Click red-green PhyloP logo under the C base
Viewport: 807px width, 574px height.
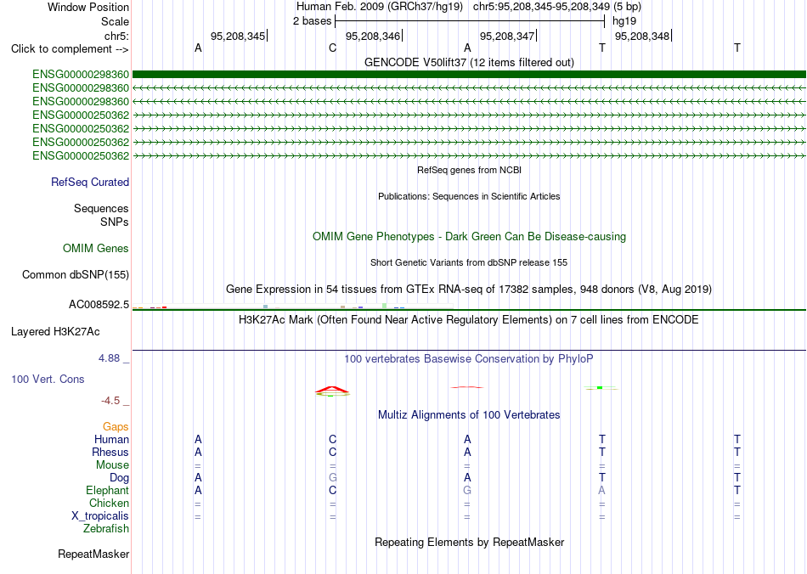(332, 392)
